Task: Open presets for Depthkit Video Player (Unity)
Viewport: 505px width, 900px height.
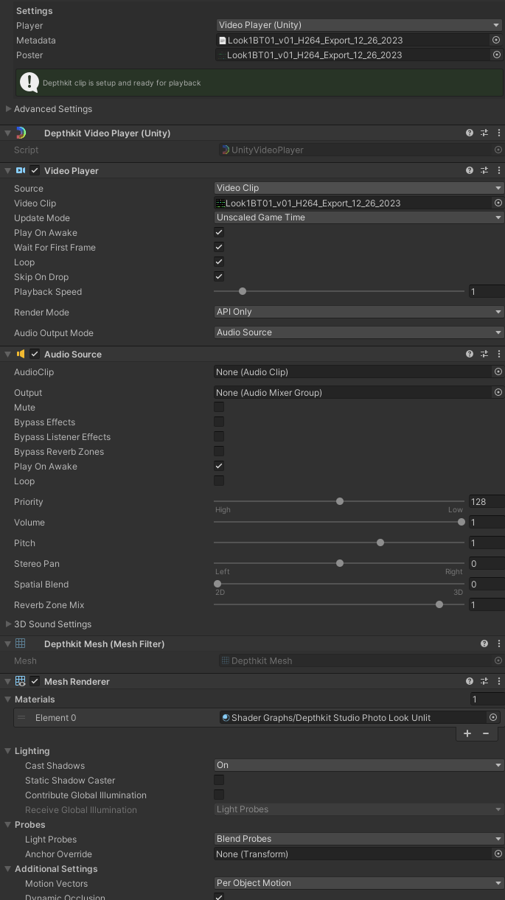Action: click(x=484, y=133)
